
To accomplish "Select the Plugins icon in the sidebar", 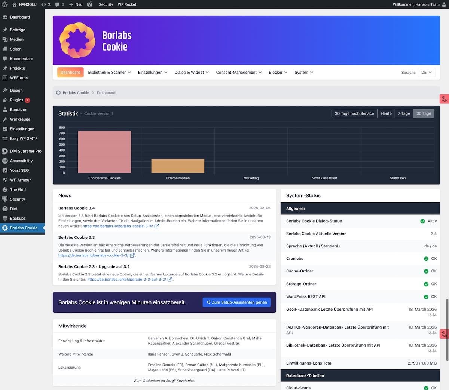I will 6,100.
